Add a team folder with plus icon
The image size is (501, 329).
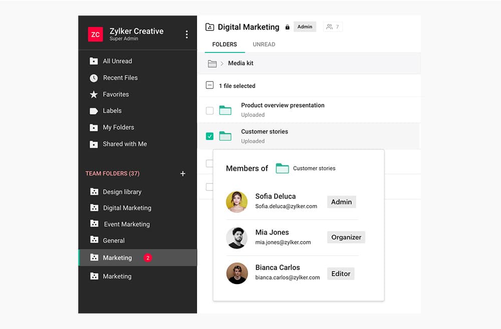[x=183, y=173]
